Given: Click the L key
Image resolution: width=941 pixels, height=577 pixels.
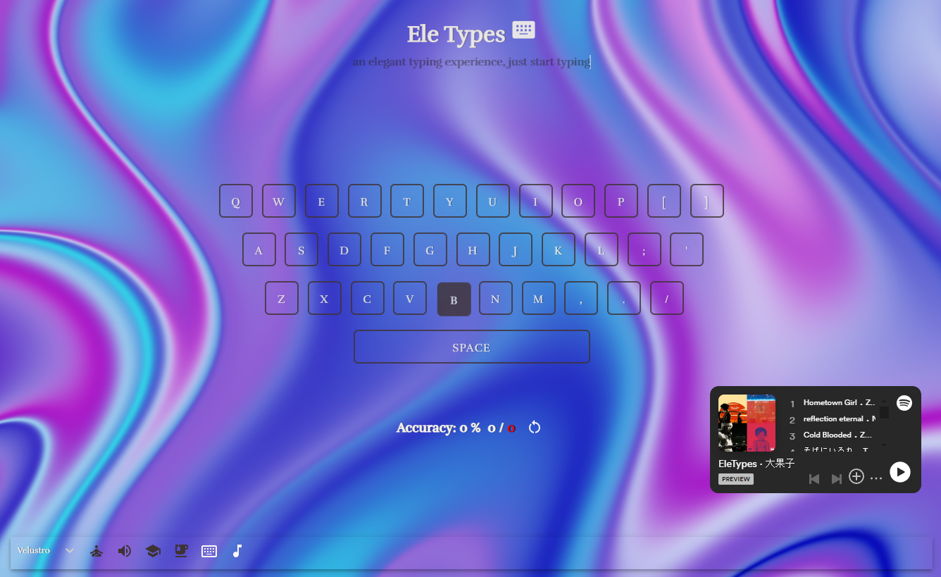Looking at the screenshot, I should coord(601,249).
